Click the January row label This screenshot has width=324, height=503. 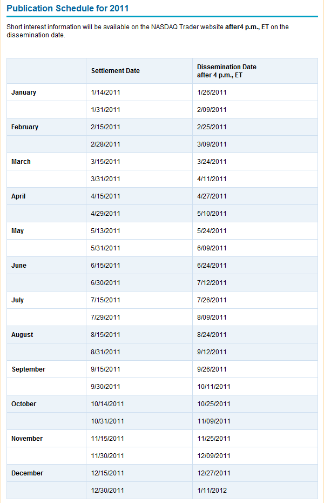pyautogui.click(x=24, y=92)
